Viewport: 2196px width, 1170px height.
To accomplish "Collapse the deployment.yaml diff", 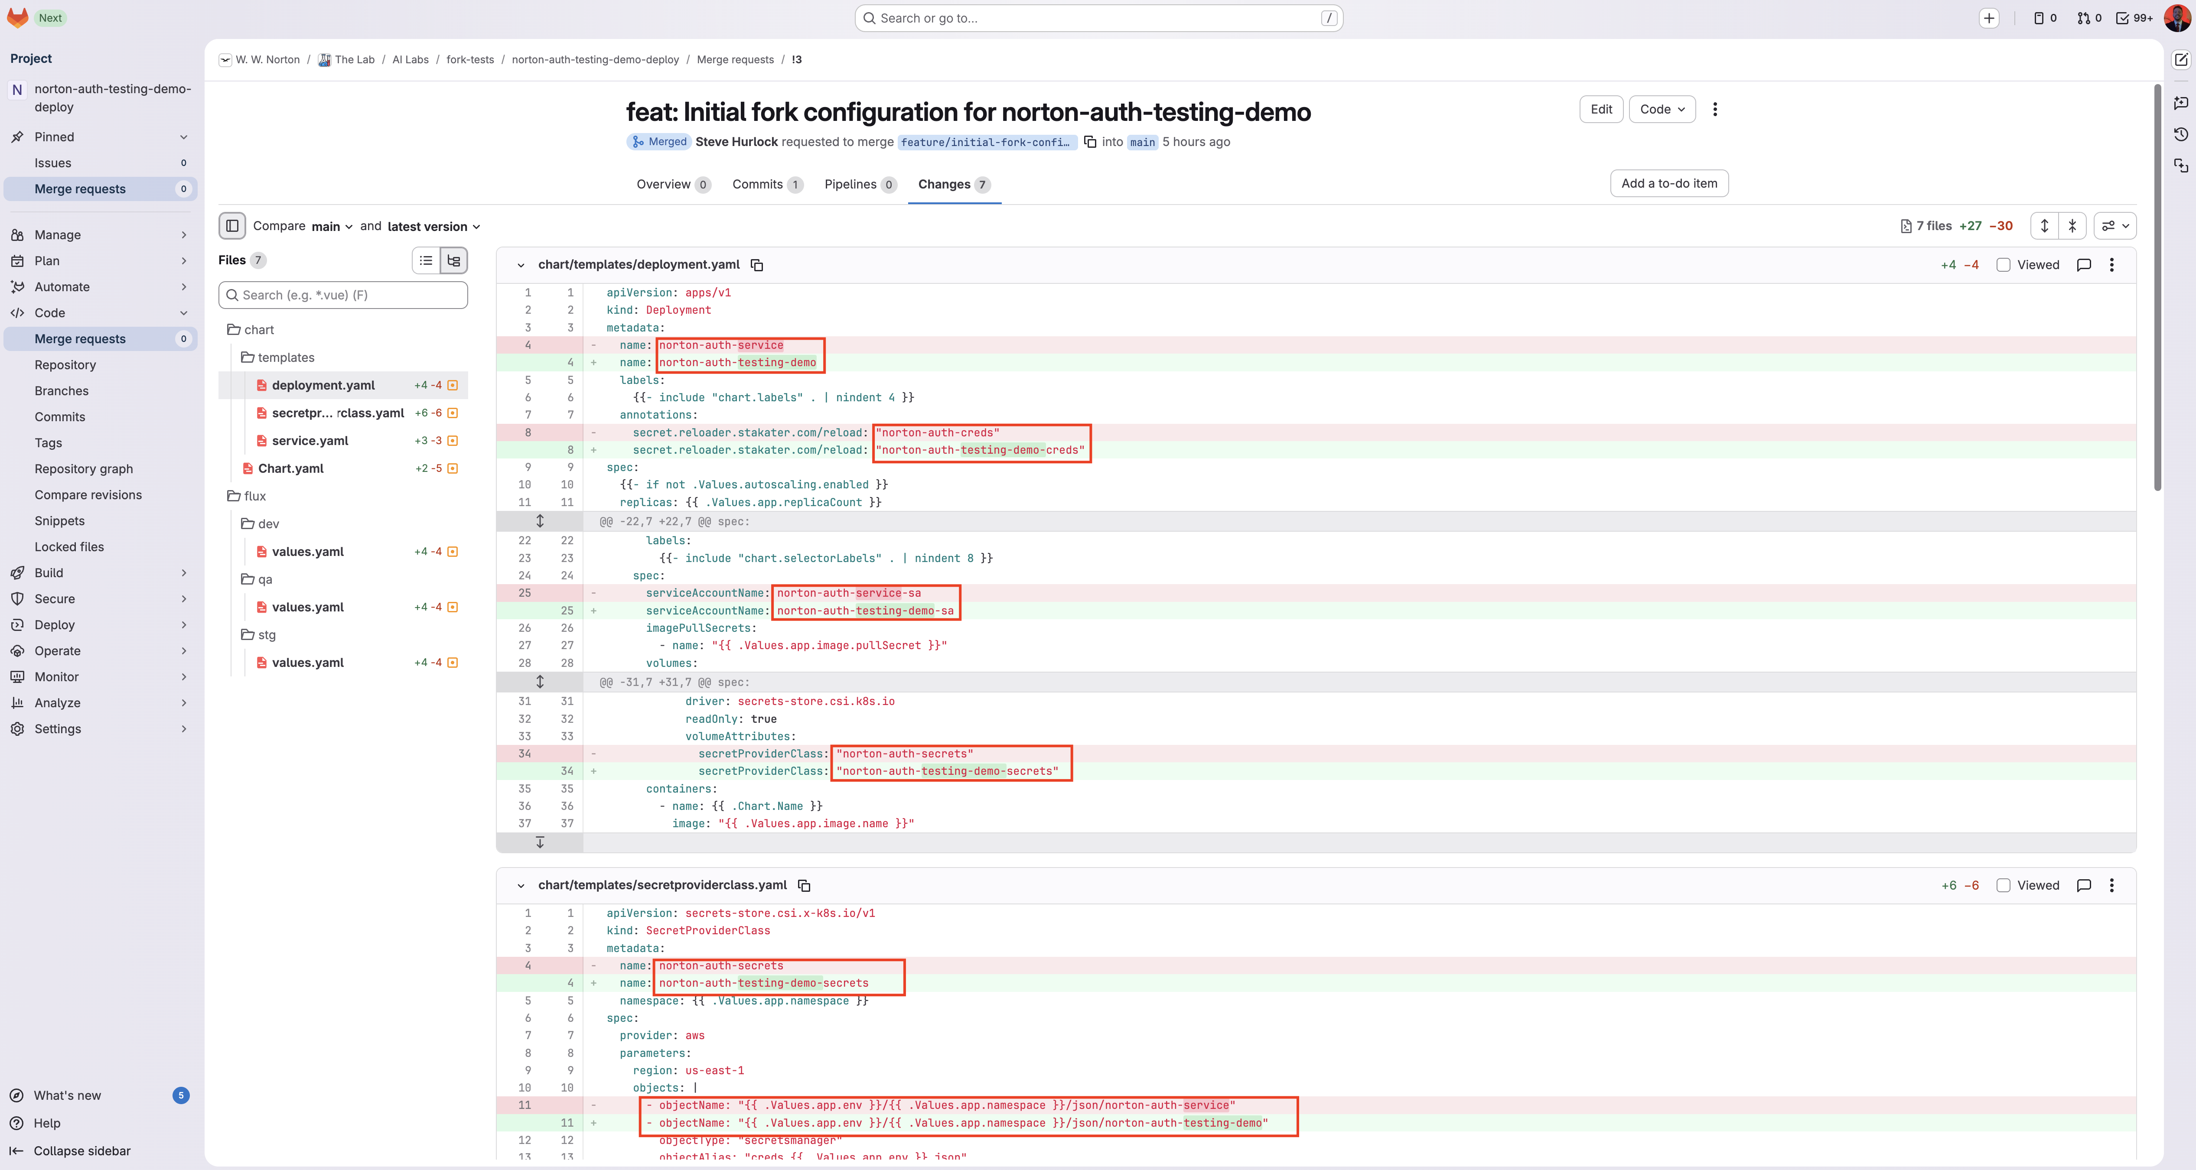I will click(x=520, y=265).
